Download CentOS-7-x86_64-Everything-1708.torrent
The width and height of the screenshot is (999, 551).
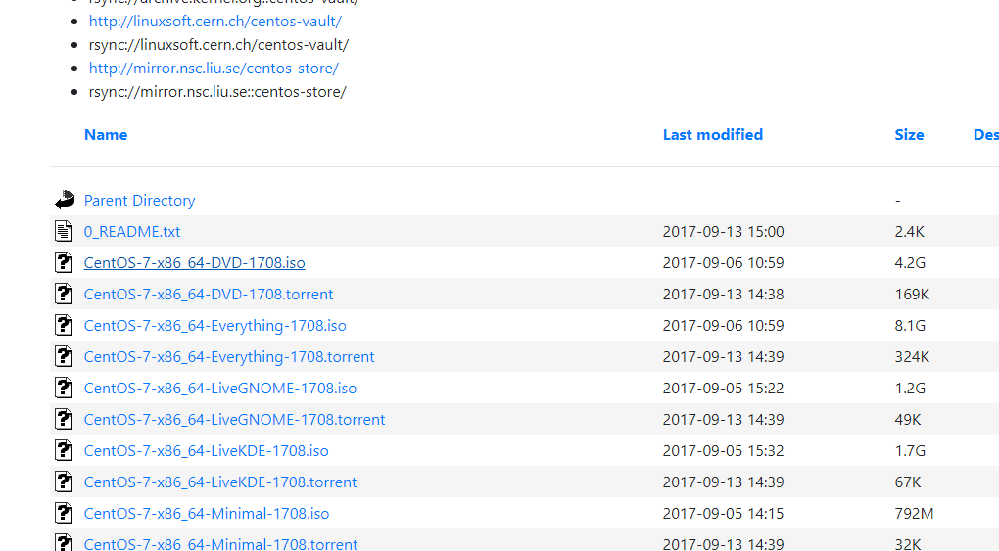pos(229,356)
